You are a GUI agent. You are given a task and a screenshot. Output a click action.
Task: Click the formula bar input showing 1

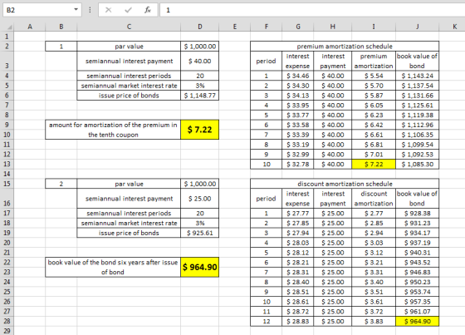pos(312,10)
